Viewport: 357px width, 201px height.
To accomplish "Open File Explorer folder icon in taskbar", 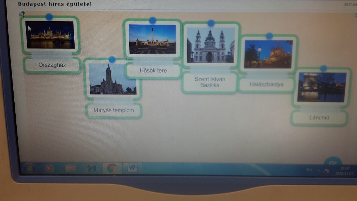I will [70, 168].
